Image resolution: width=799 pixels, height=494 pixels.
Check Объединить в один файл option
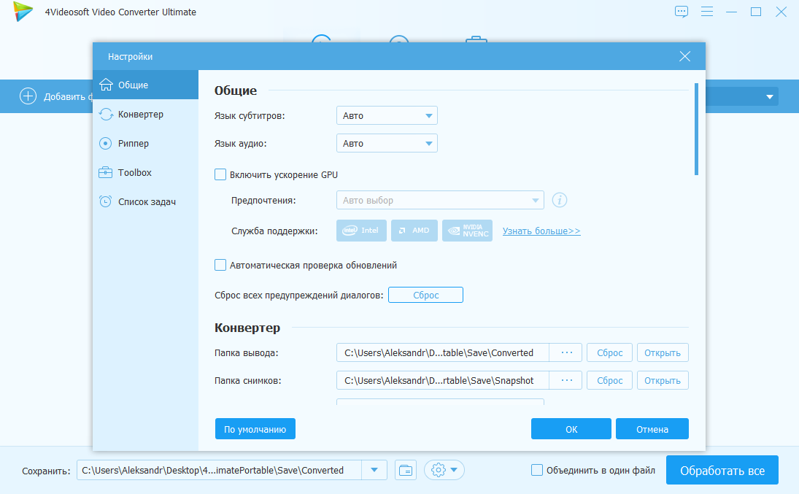click(x=537, y=470)
